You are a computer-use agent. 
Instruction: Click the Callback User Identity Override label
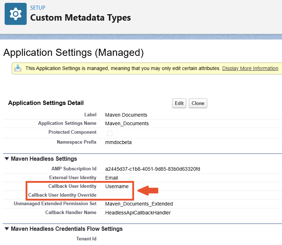62,195
